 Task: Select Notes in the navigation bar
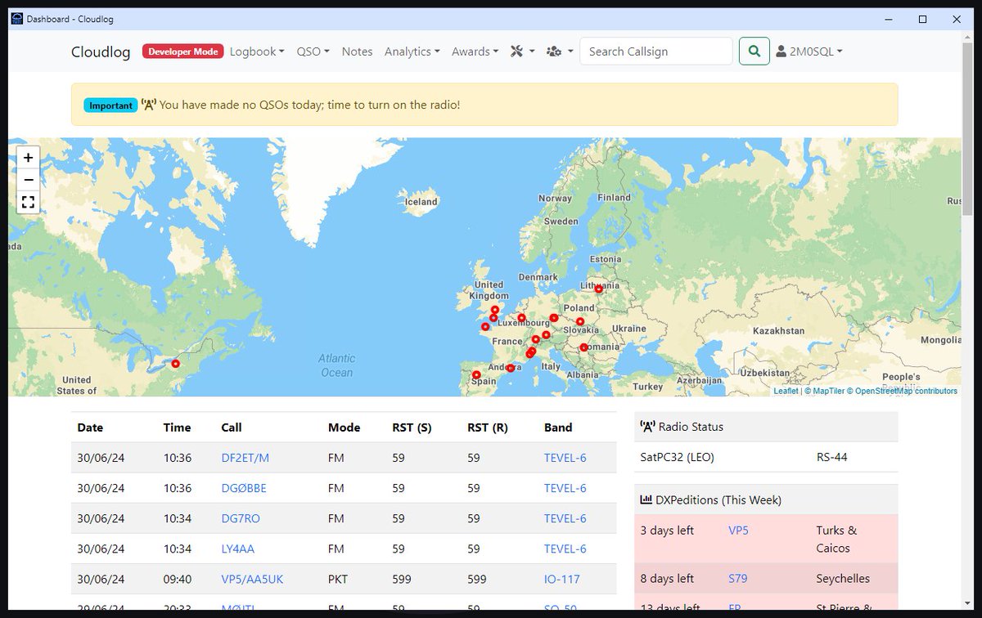[x=357, y=51]
